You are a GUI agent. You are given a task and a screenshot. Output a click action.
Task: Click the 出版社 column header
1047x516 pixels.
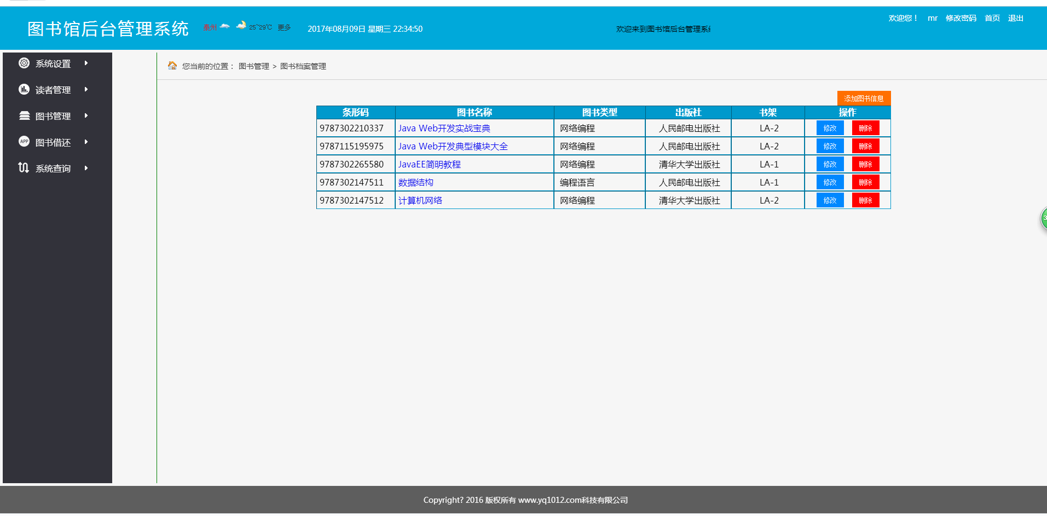tap(689, 112)
